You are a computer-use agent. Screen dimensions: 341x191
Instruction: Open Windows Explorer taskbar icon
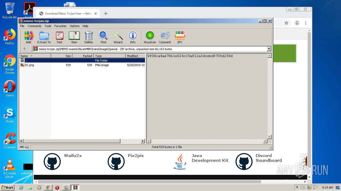[30, 188]
